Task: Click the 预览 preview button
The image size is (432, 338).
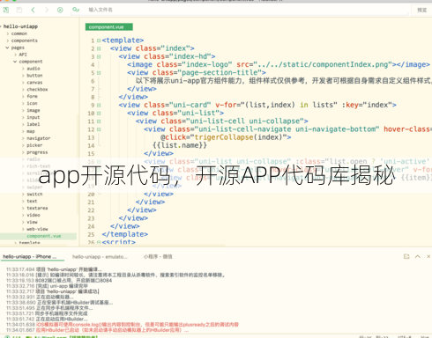Action: (422, 10)
